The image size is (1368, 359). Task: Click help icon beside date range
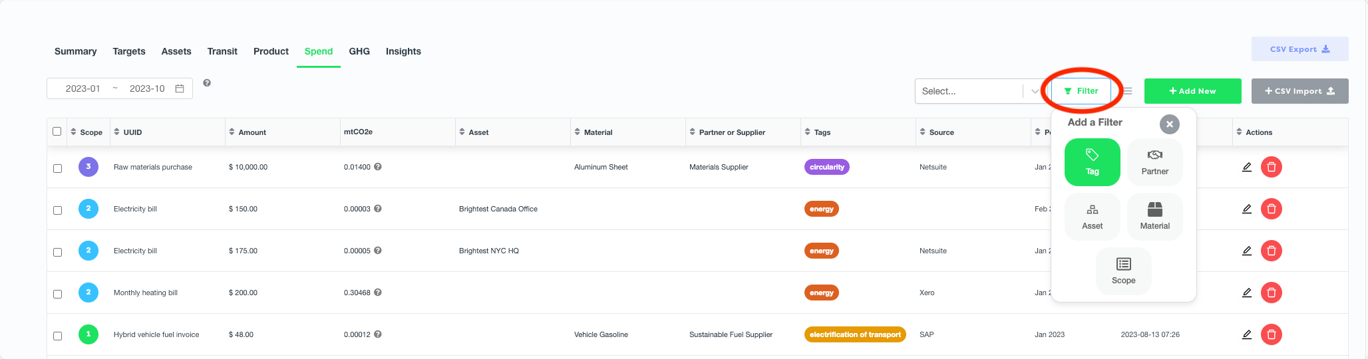click(207, 83)
